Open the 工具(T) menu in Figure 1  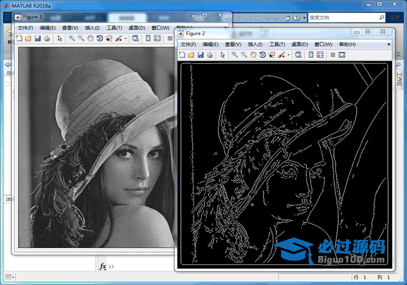coord(114,28)
